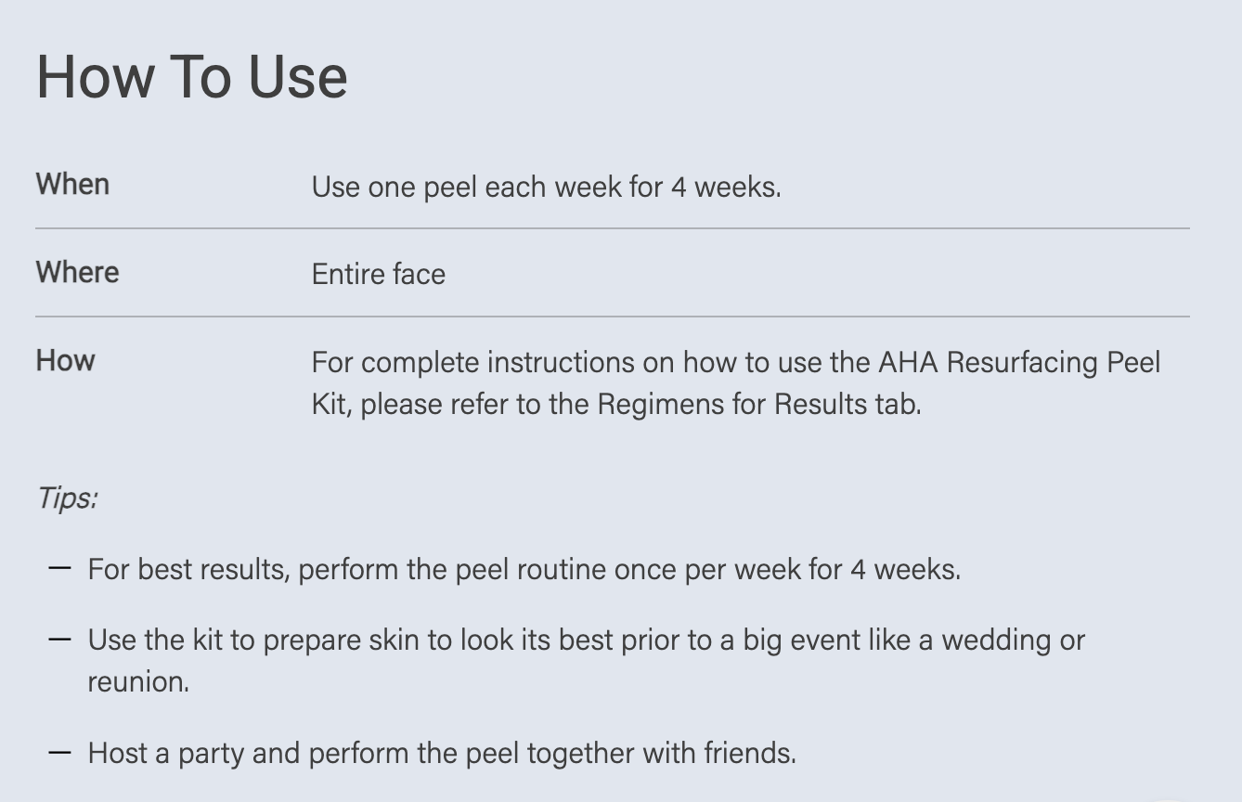The image size is (1242, 802).
Task: Click the "Host a party" tip
Action: [x=442, y=753]
